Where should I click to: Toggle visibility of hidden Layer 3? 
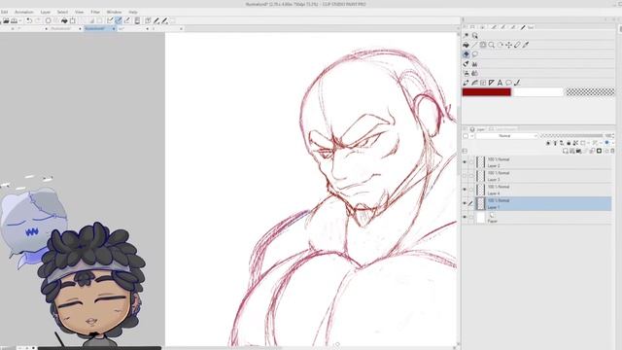click(x=465, y=176)
